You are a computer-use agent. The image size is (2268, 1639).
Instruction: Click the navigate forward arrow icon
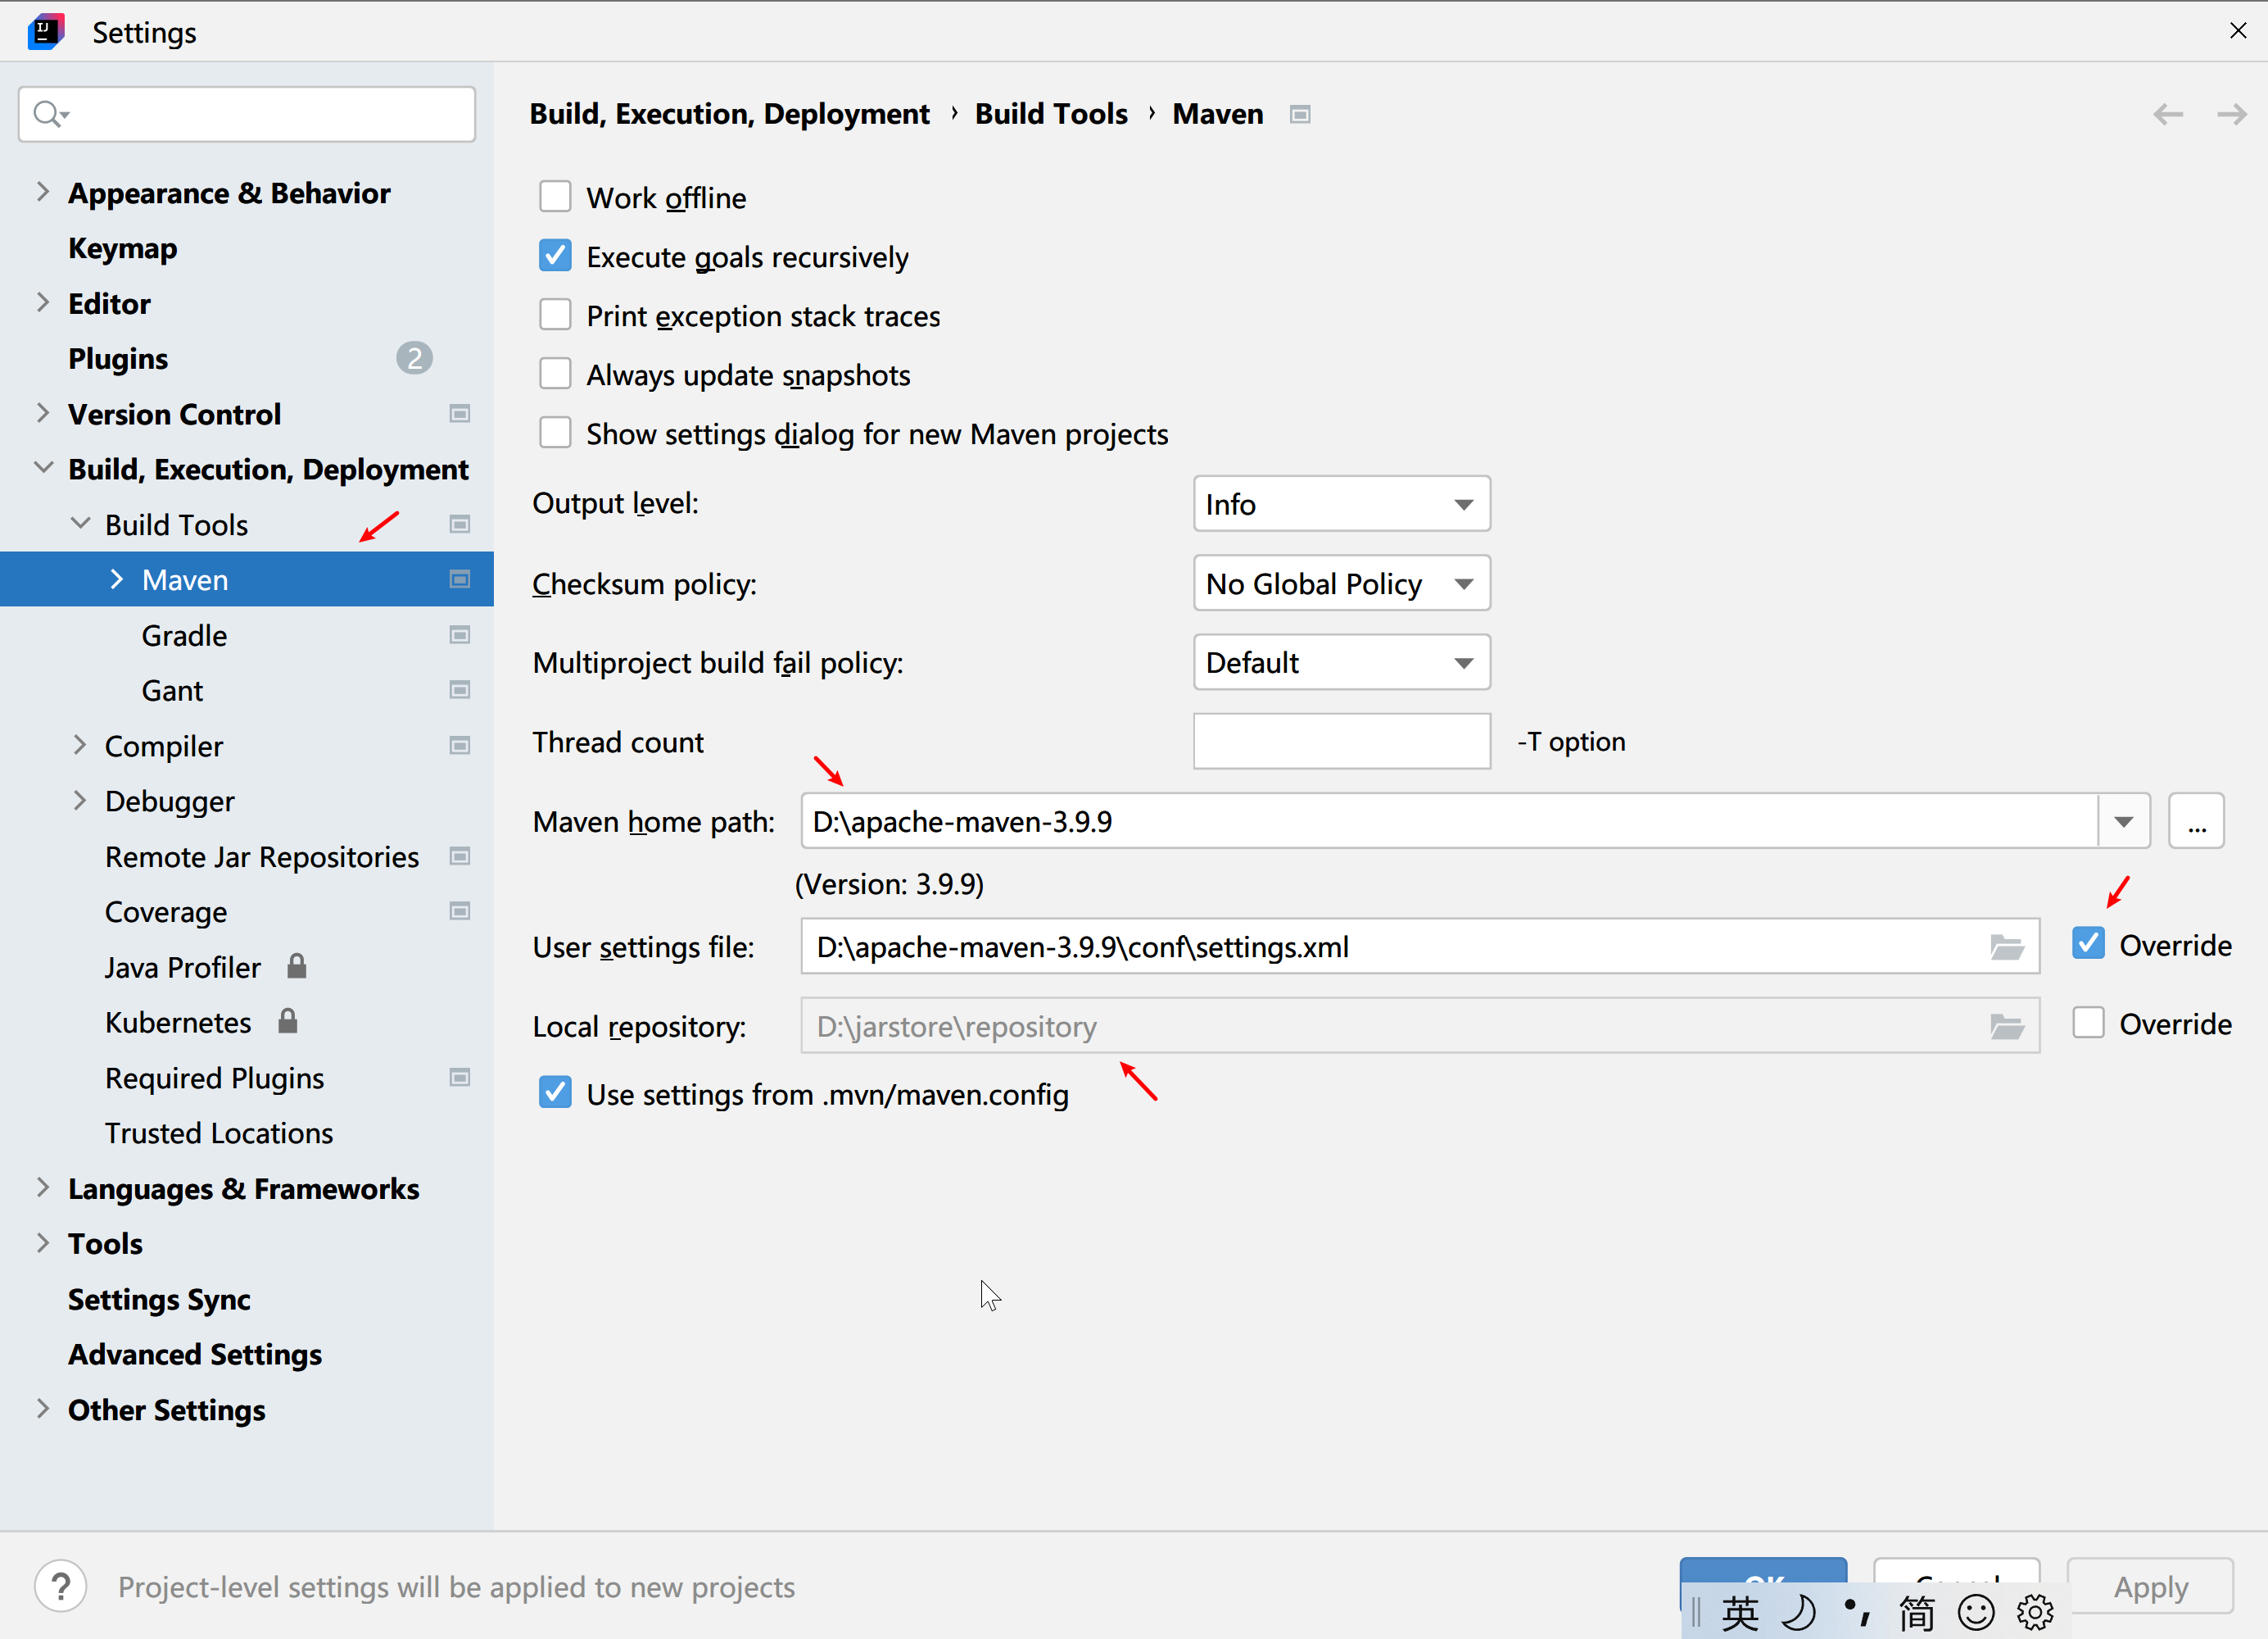(2231, 114)
